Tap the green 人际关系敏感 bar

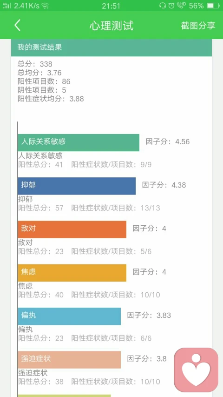[x=79, y=142]
